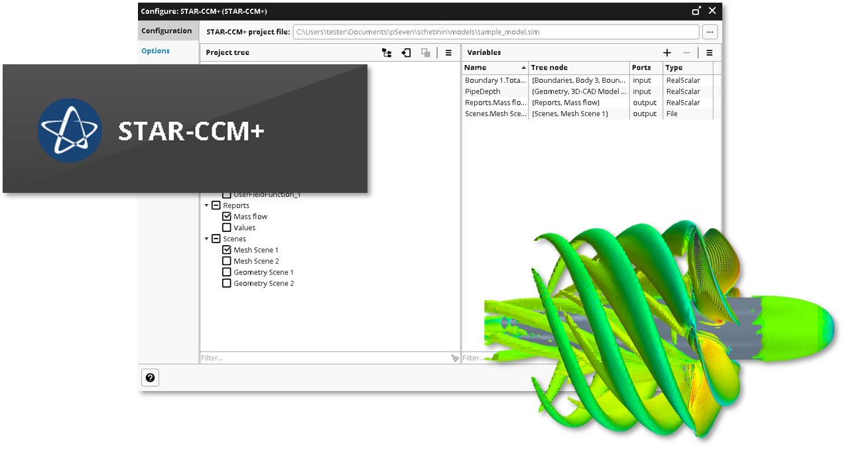The height and width of the screenshot is (450, 849).
Task: Click the '(Geometry, 3D-CAD Model ...' tree node cell
Action: tap(579, 91)
